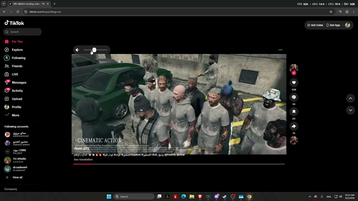Open Microsoft Edge from the taskbar
This screenshot has height=201, width=358.
click(x=183, y=197)
